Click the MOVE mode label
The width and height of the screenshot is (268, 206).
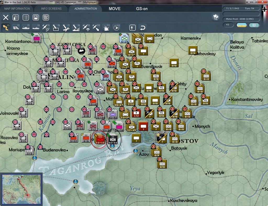tap(115, 9)
